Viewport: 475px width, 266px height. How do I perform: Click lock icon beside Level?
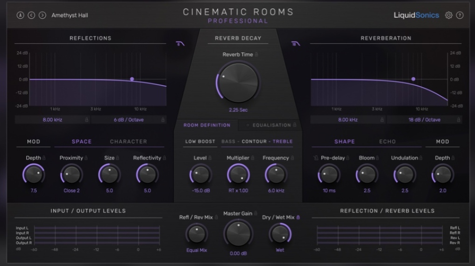(x=210, y=158)
